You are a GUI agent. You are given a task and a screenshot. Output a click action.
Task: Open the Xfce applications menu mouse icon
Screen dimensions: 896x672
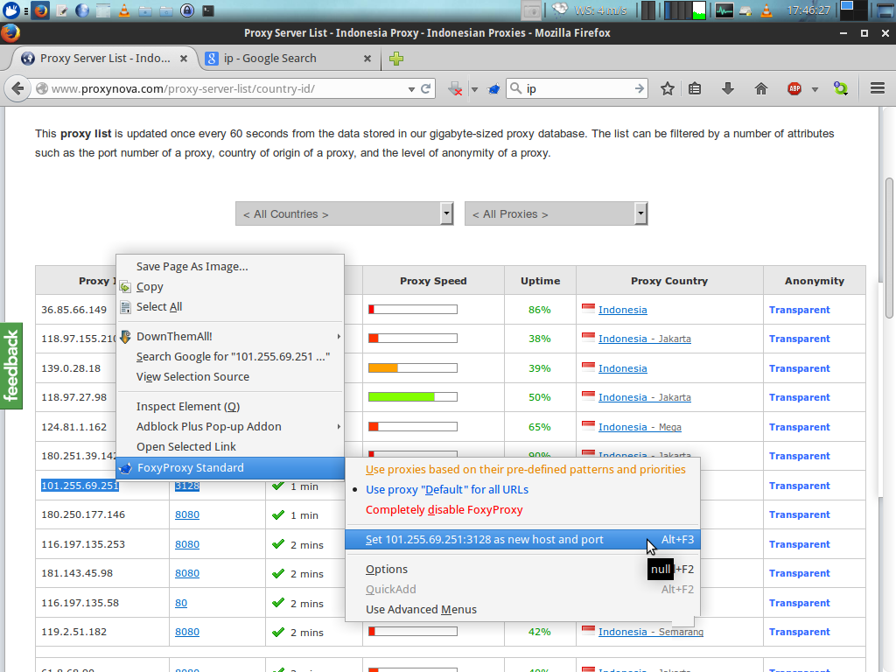pos(11,10)
